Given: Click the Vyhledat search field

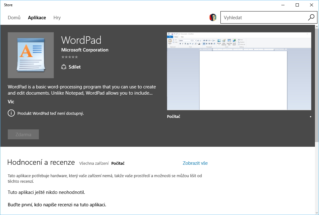Looking at the screenshot, I should 264,18.
